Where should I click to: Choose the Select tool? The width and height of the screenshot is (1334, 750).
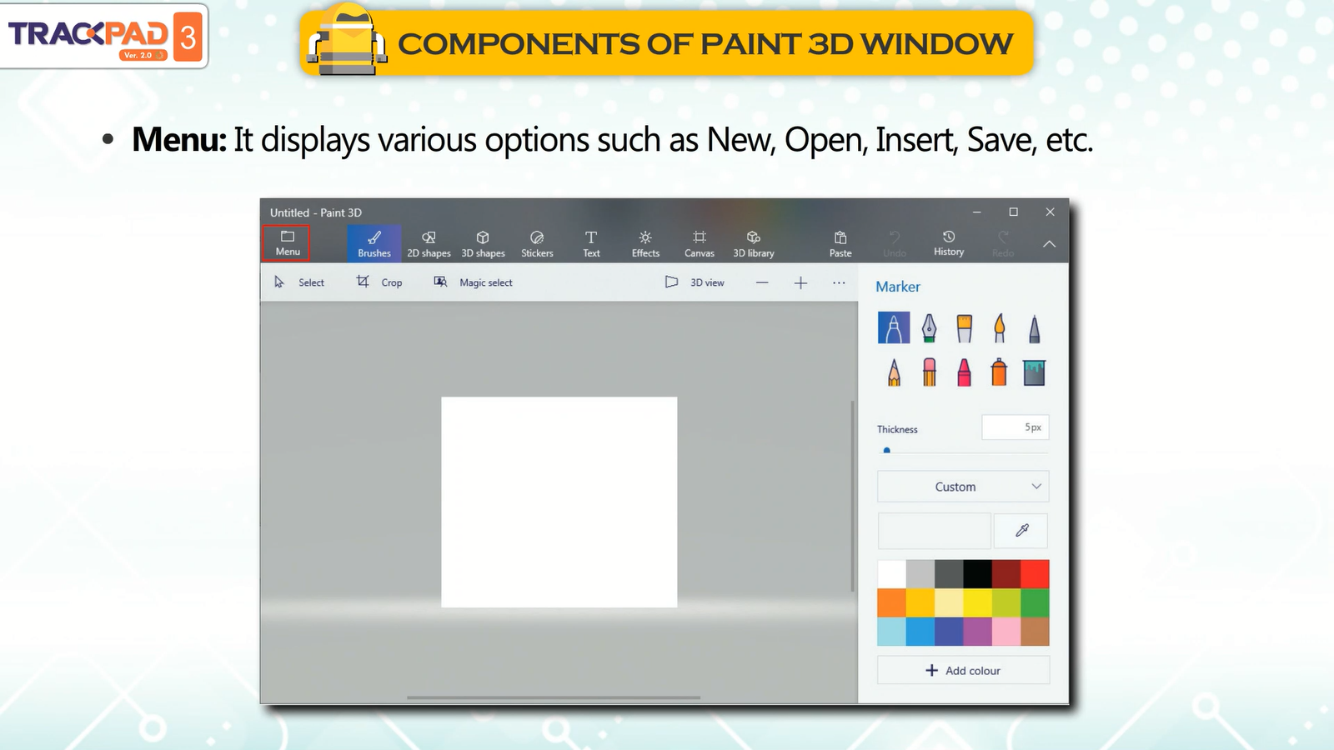coord(299,282)
